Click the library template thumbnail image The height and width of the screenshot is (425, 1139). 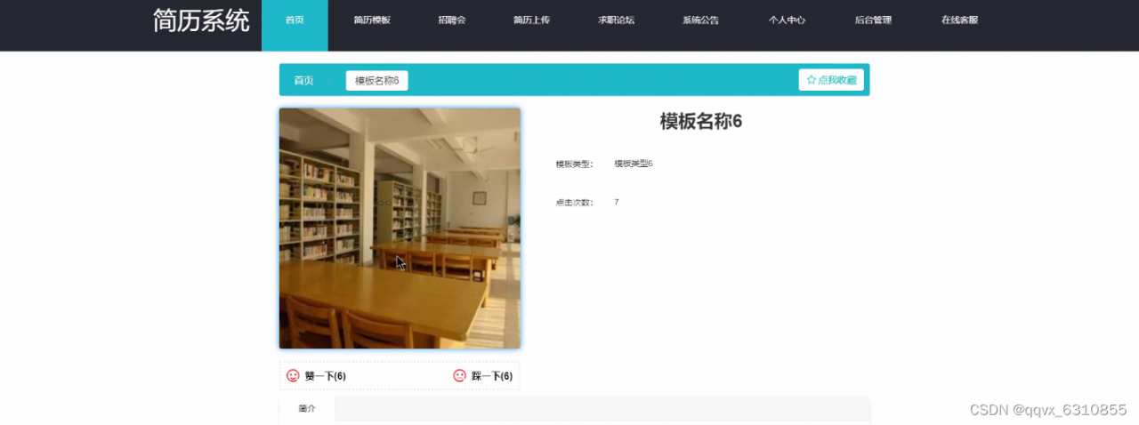pos(400,229)
